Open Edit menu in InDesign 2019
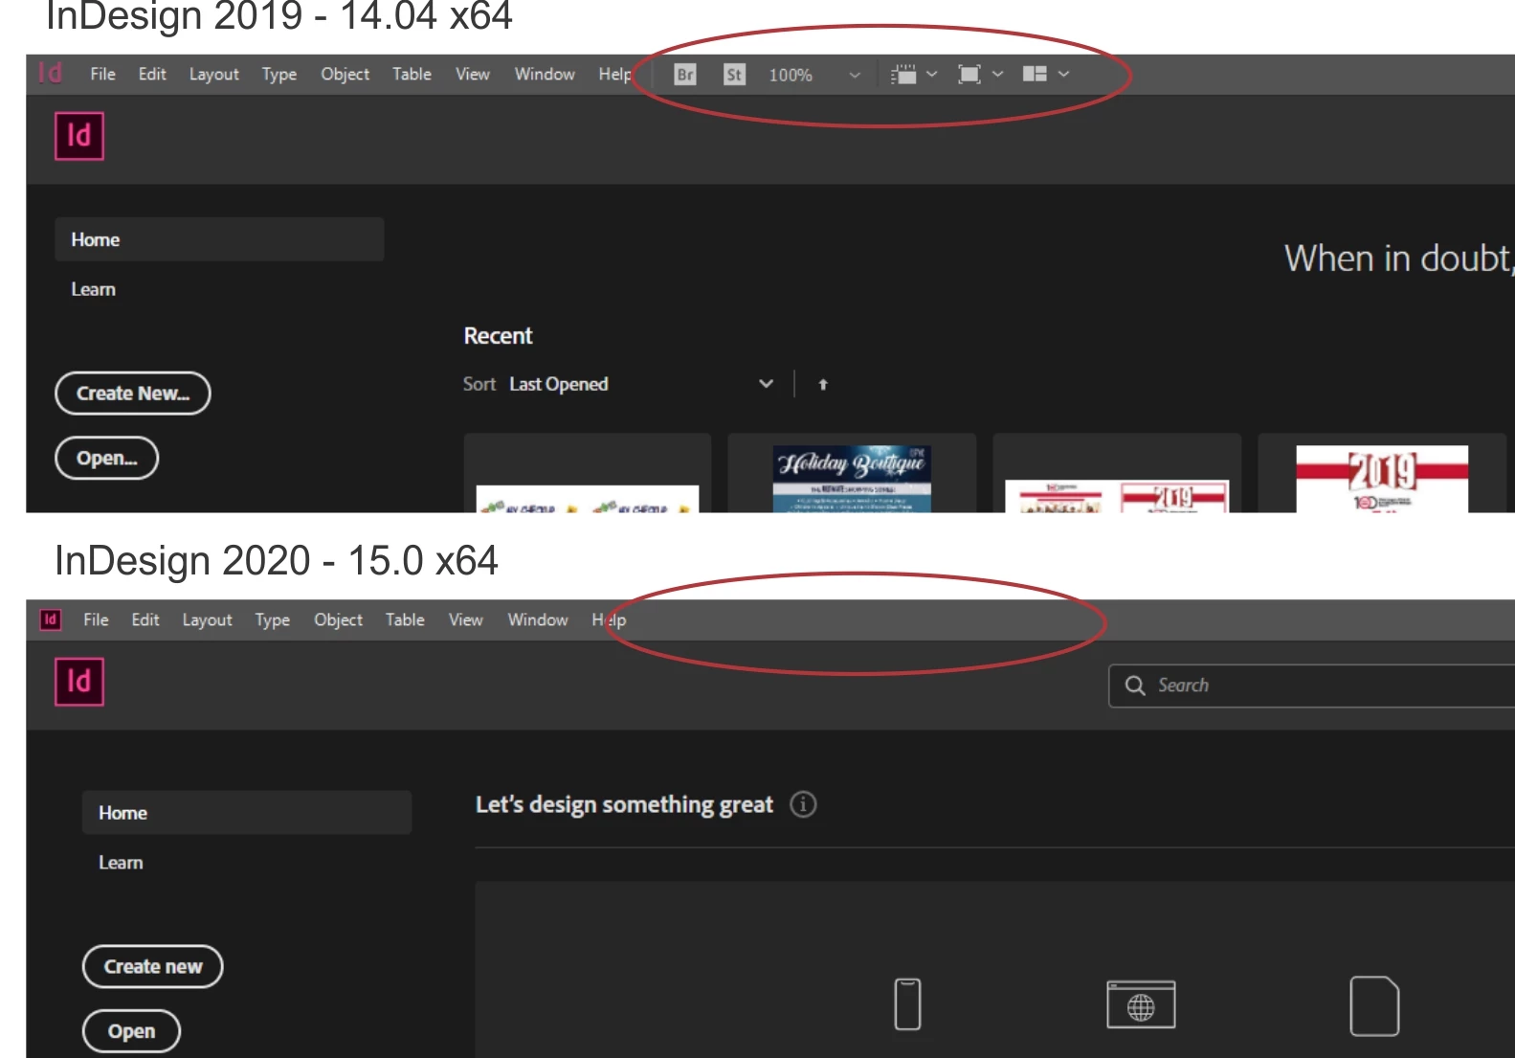 click(x=152, y=74)
